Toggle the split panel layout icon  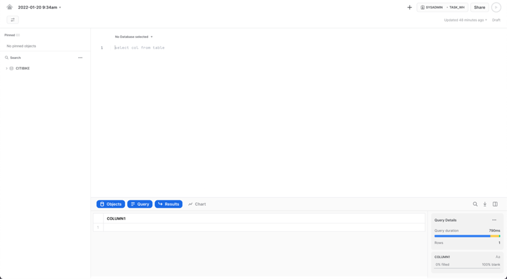495,204
